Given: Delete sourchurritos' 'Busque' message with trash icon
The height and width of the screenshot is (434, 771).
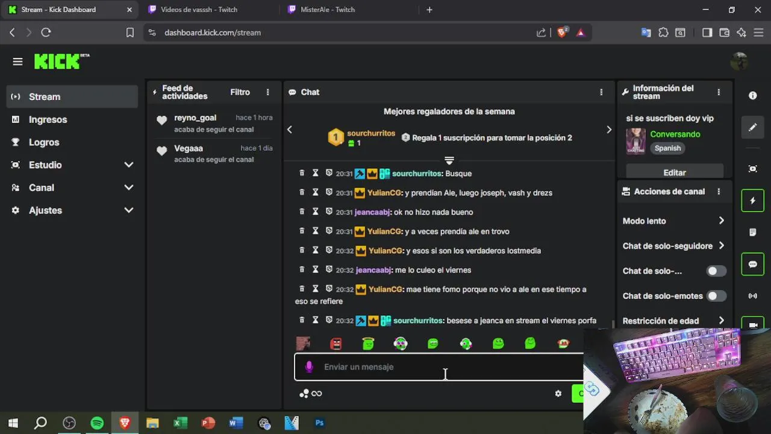Looking at the screenshot, I should click(x=302, y=173).
